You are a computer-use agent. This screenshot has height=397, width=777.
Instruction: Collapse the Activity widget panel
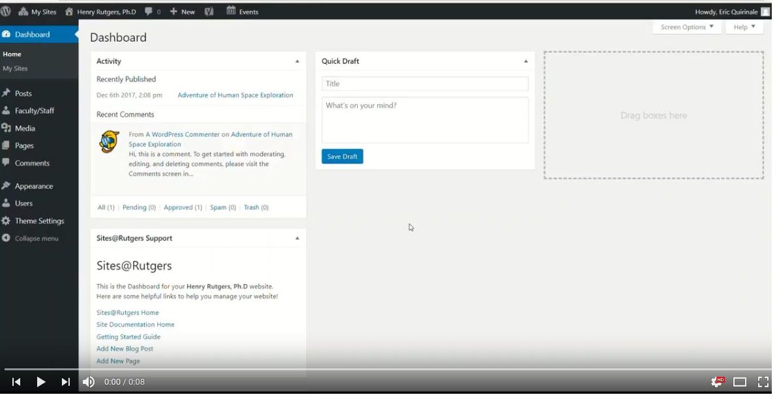pyautogui.click(x=297, y=61)
